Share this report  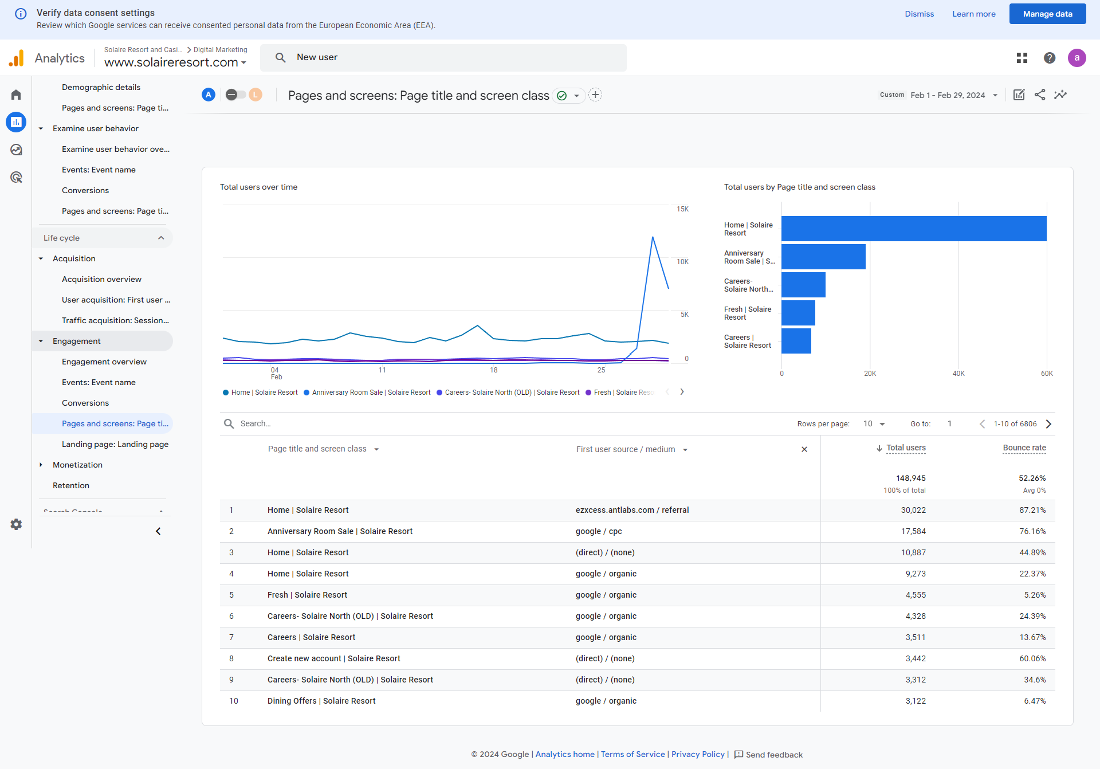click(x=1040, y=95)
